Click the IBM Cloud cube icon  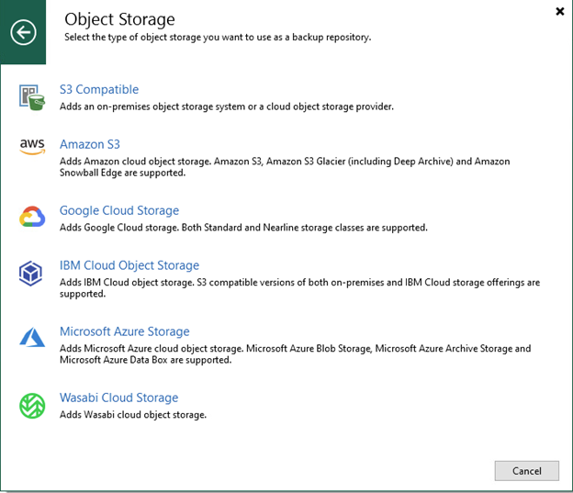coord(32,274)
